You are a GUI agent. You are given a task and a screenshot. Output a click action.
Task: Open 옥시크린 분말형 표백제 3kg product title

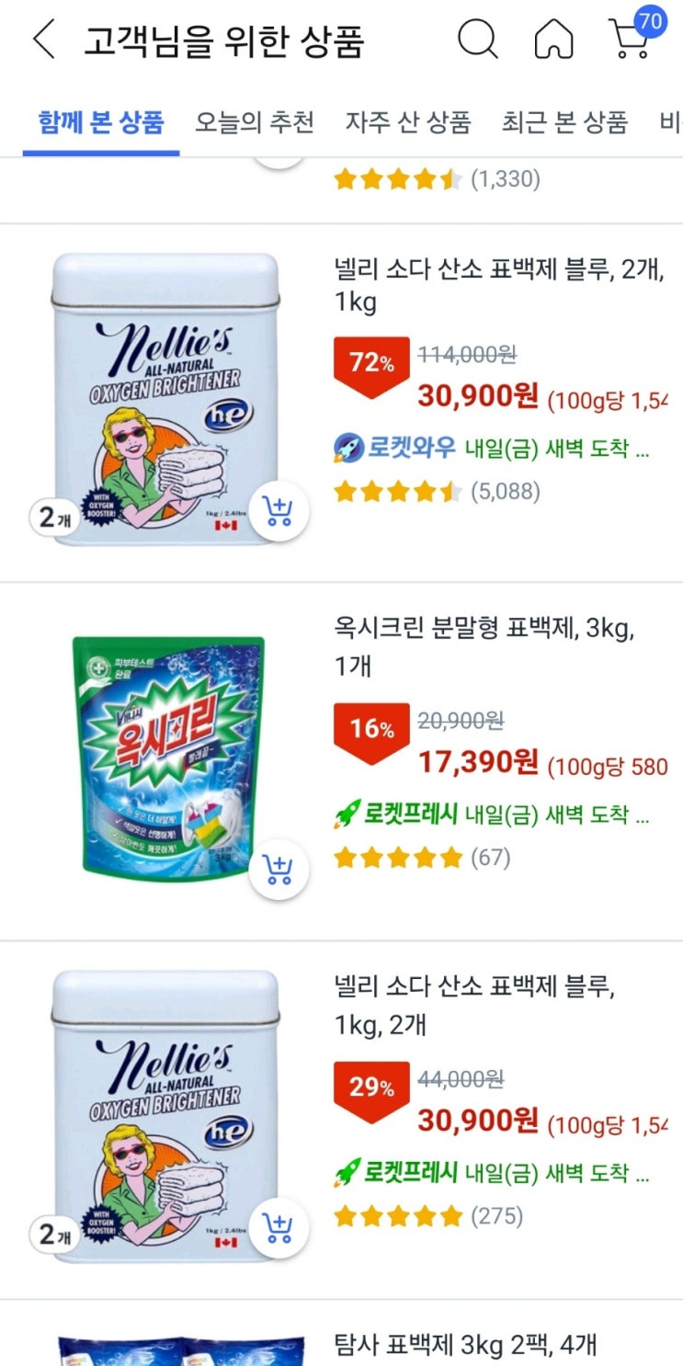click(484, 646)
